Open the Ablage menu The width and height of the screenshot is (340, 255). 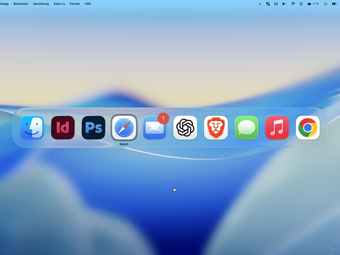click(x=4, y=4)
